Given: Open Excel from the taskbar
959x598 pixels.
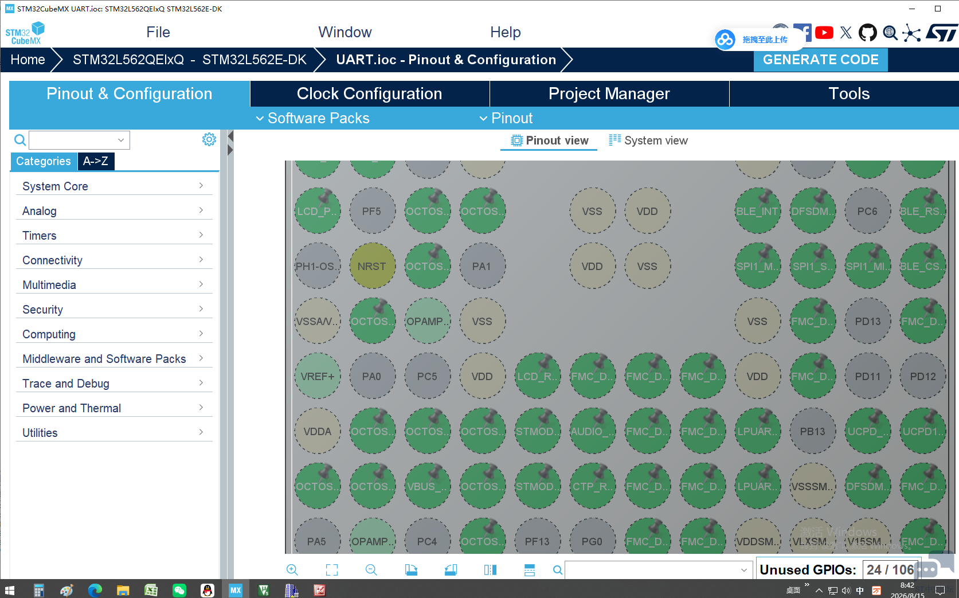Looking at the screenshot, I should click(151, 590).
